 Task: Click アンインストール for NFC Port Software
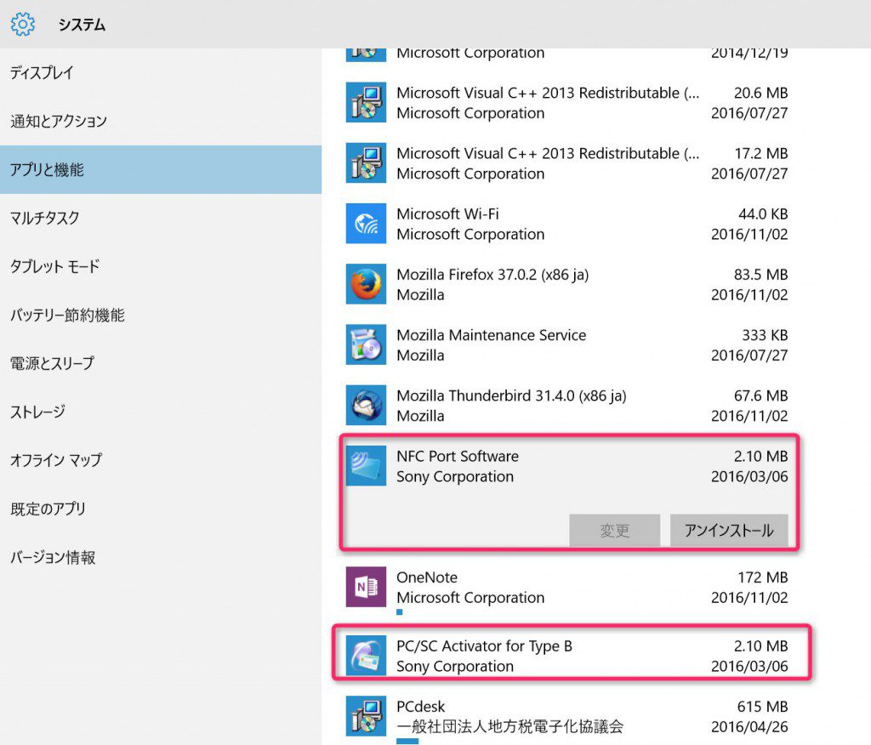(x=729, y=530)
